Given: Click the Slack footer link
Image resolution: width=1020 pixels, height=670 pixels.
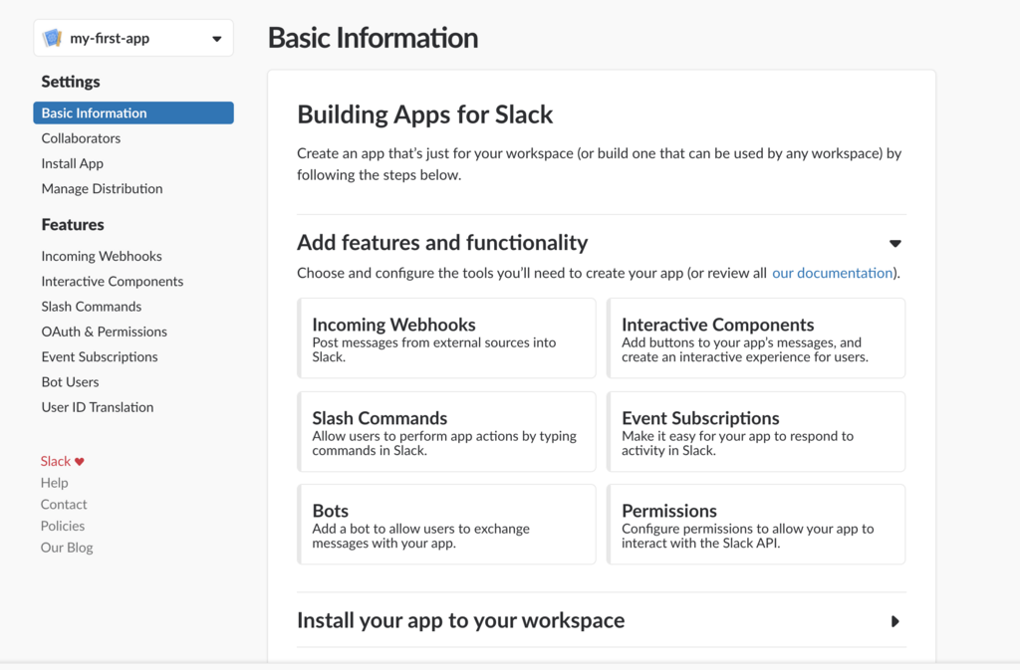Looking at the screenshot, I should (x=56, y=461).
